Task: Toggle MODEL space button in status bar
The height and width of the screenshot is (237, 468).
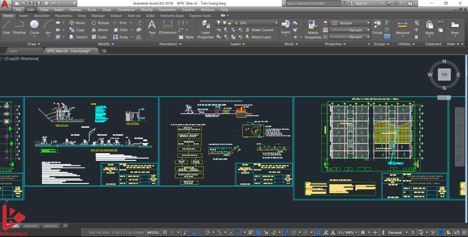Action: coord(153,232)
